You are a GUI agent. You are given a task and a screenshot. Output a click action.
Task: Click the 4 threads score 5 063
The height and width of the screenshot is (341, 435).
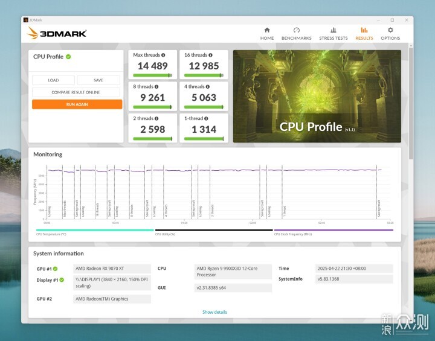tap(204, 98)
